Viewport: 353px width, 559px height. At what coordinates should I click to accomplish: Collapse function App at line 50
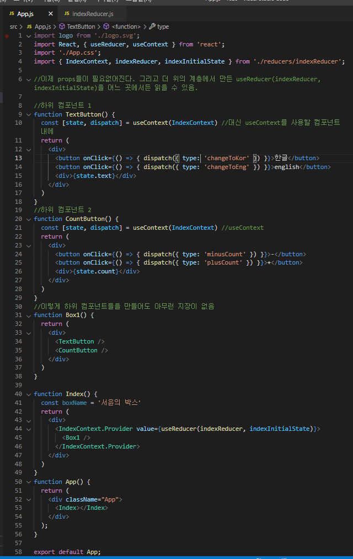(29, 482)
